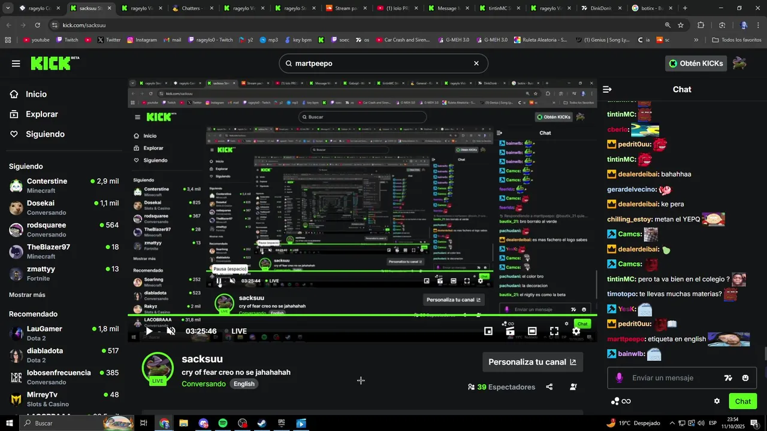Click the Personaliza tu canal button

click(x=533, y=362)
